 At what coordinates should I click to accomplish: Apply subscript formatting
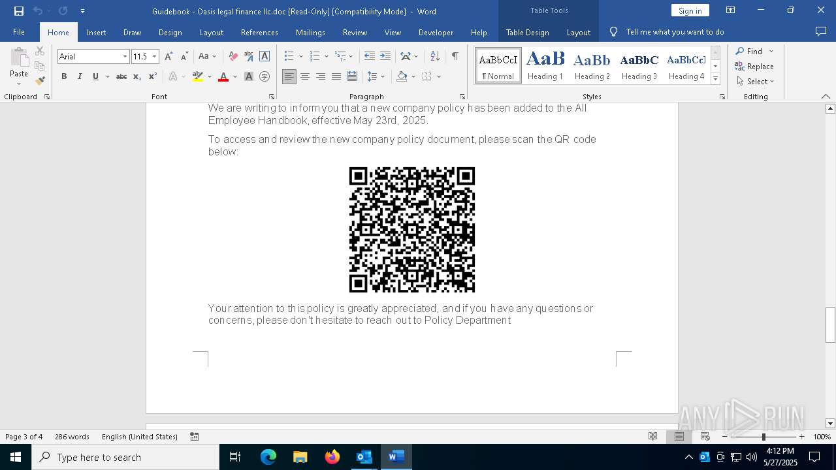pyautogui.click(x=137, y=76)
